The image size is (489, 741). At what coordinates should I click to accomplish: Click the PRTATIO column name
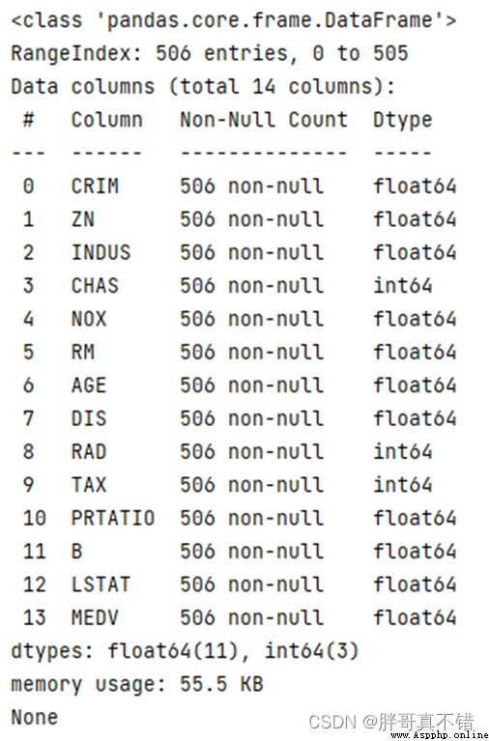click(x=113, y=518)
